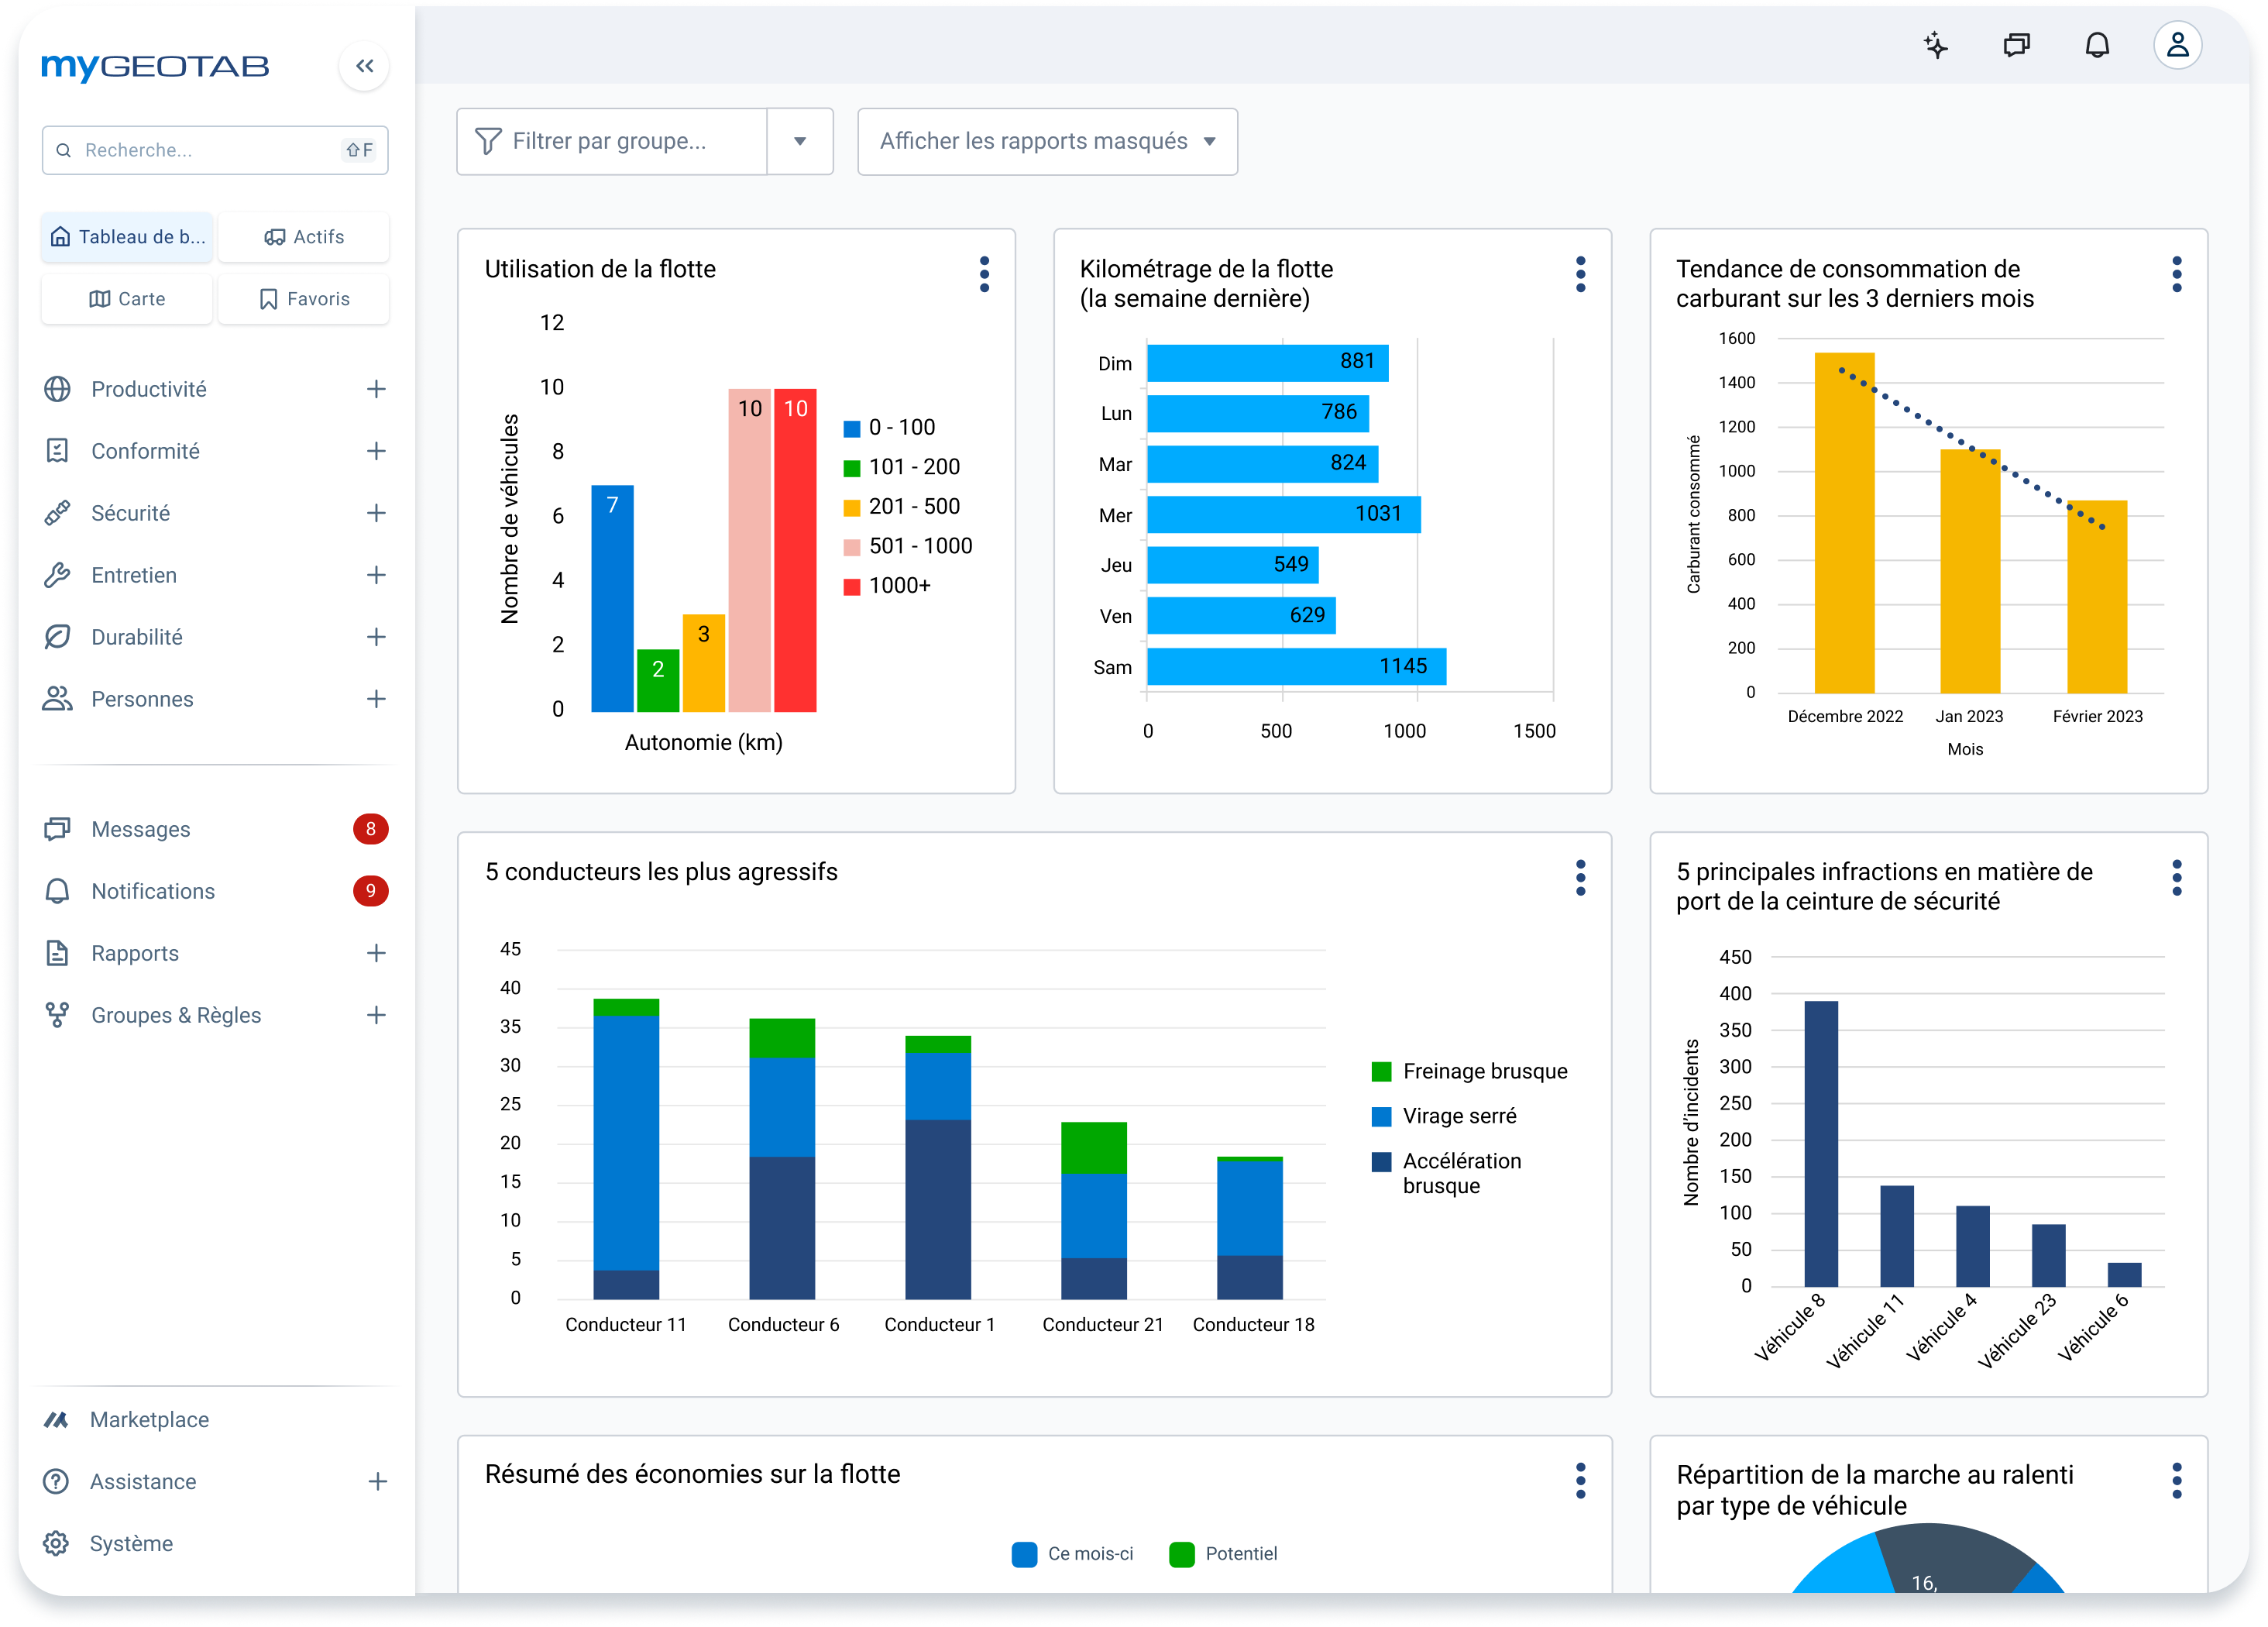The width and height of the screenshot is (2268, 1627).
Task: Expand the Sécurité section plus
Action: 376,513
